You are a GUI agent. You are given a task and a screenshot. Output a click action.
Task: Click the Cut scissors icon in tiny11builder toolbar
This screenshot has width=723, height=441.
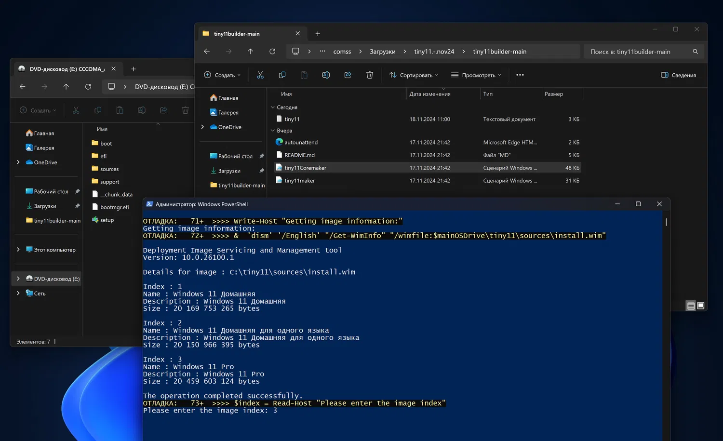[x=260, y=75]
